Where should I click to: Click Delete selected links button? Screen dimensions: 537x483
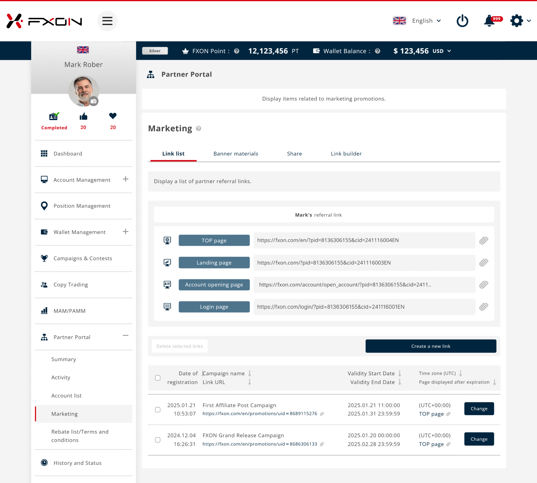click(180, 346)
